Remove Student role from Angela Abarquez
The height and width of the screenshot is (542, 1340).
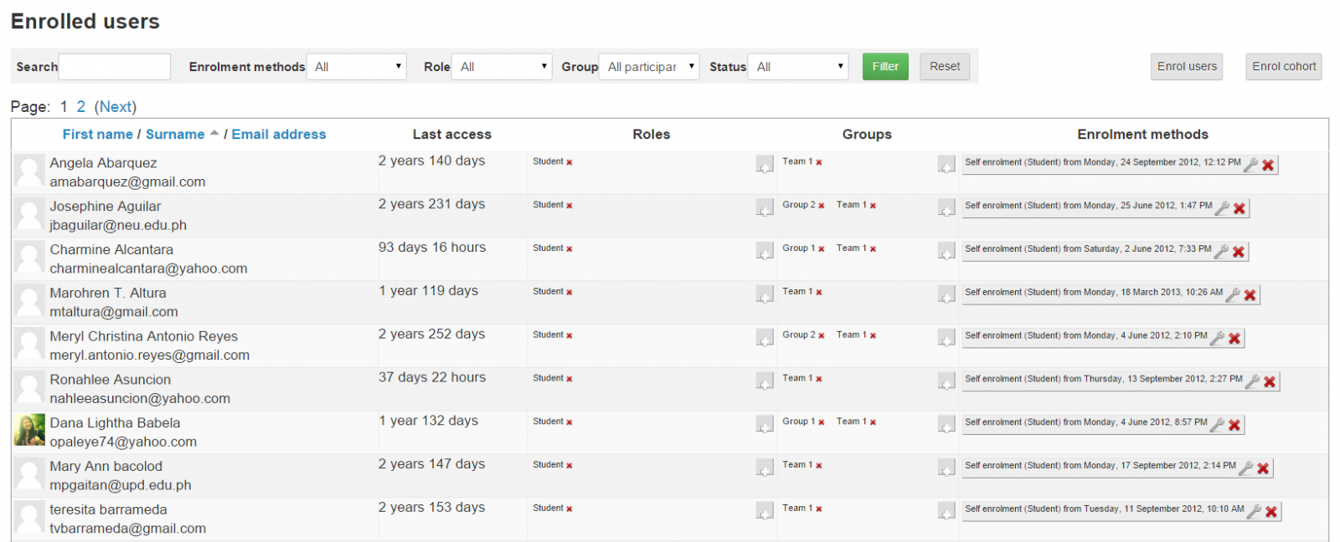click(569, 162)
